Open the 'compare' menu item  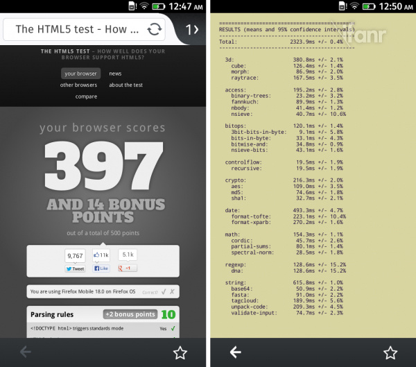[86, 96]
